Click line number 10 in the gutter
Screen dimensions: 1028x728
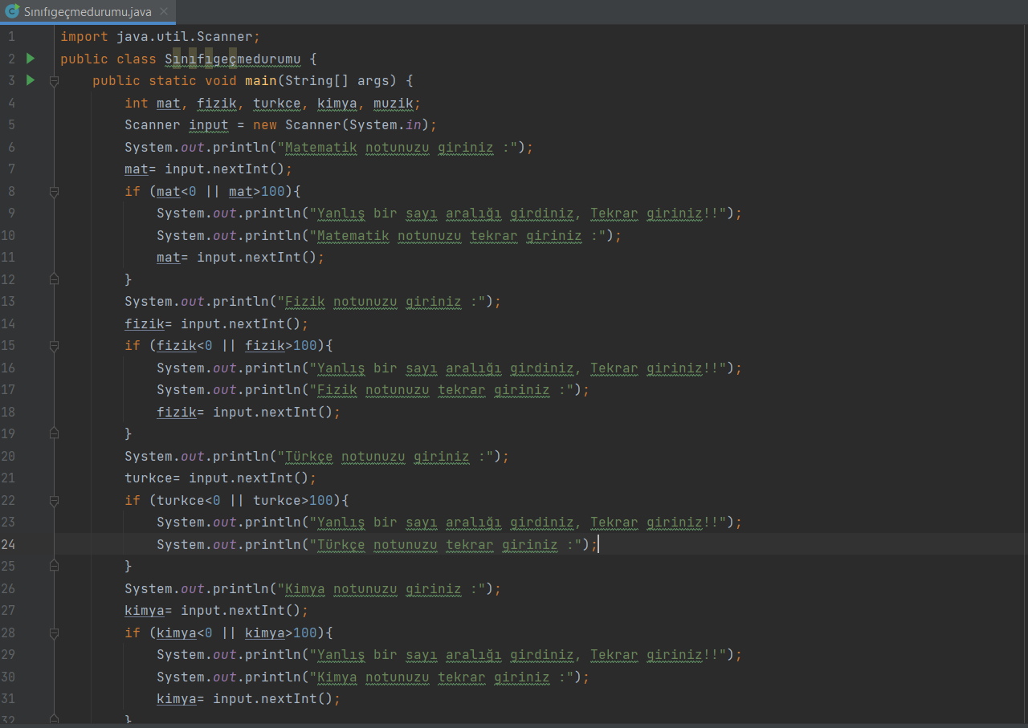click(x=11, y=235)
